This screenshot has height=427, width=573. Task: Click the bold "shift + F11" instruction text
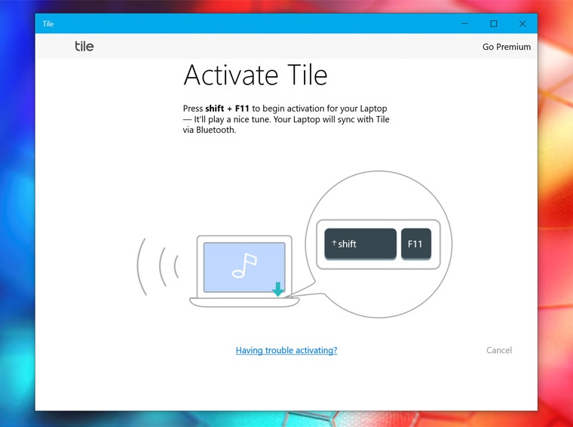click(227, 109)
